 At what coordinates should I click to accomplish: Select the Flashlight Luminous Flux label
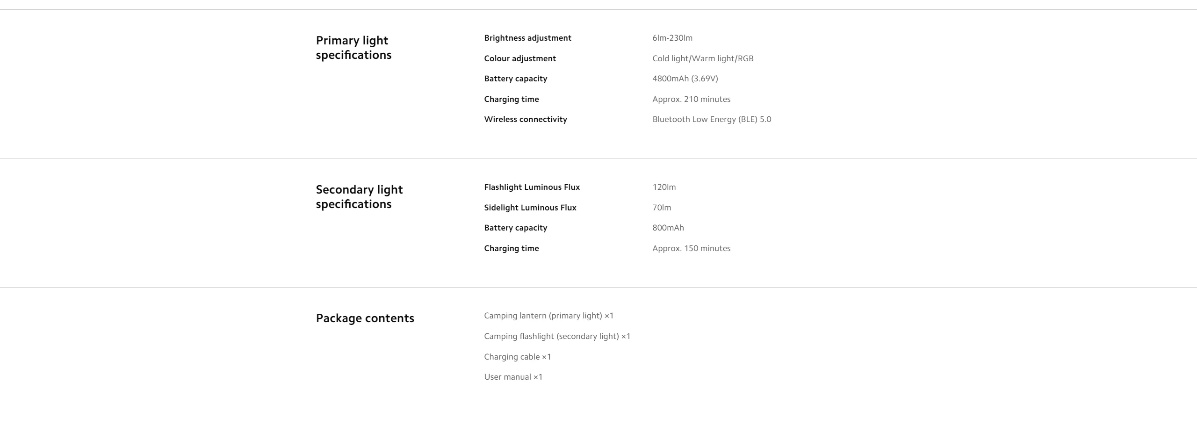(x=532, y=187)
